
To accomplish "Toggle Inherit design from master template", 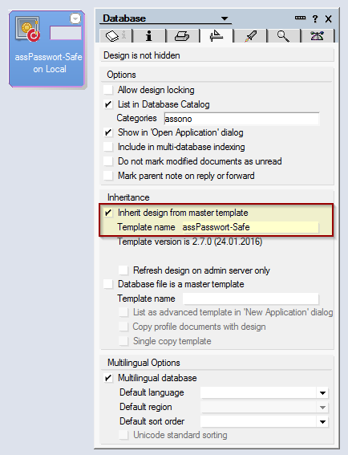I will (108, 213).
